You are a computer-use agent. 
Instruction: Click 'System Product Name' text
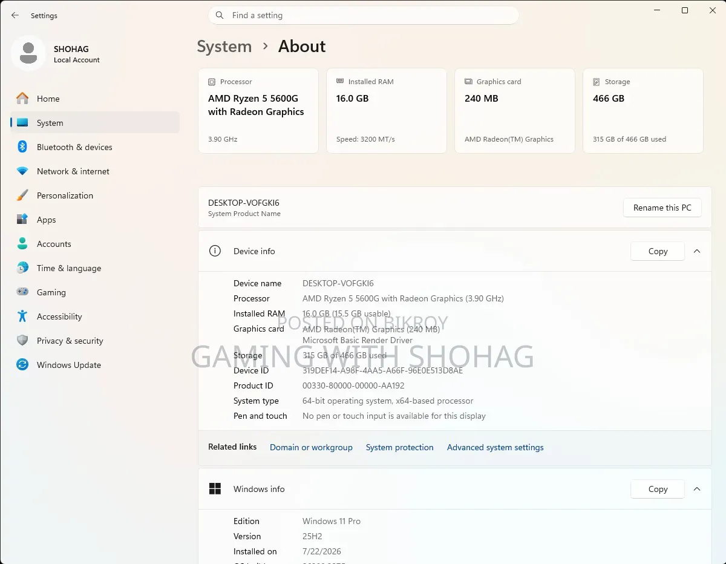click(244, 214)
